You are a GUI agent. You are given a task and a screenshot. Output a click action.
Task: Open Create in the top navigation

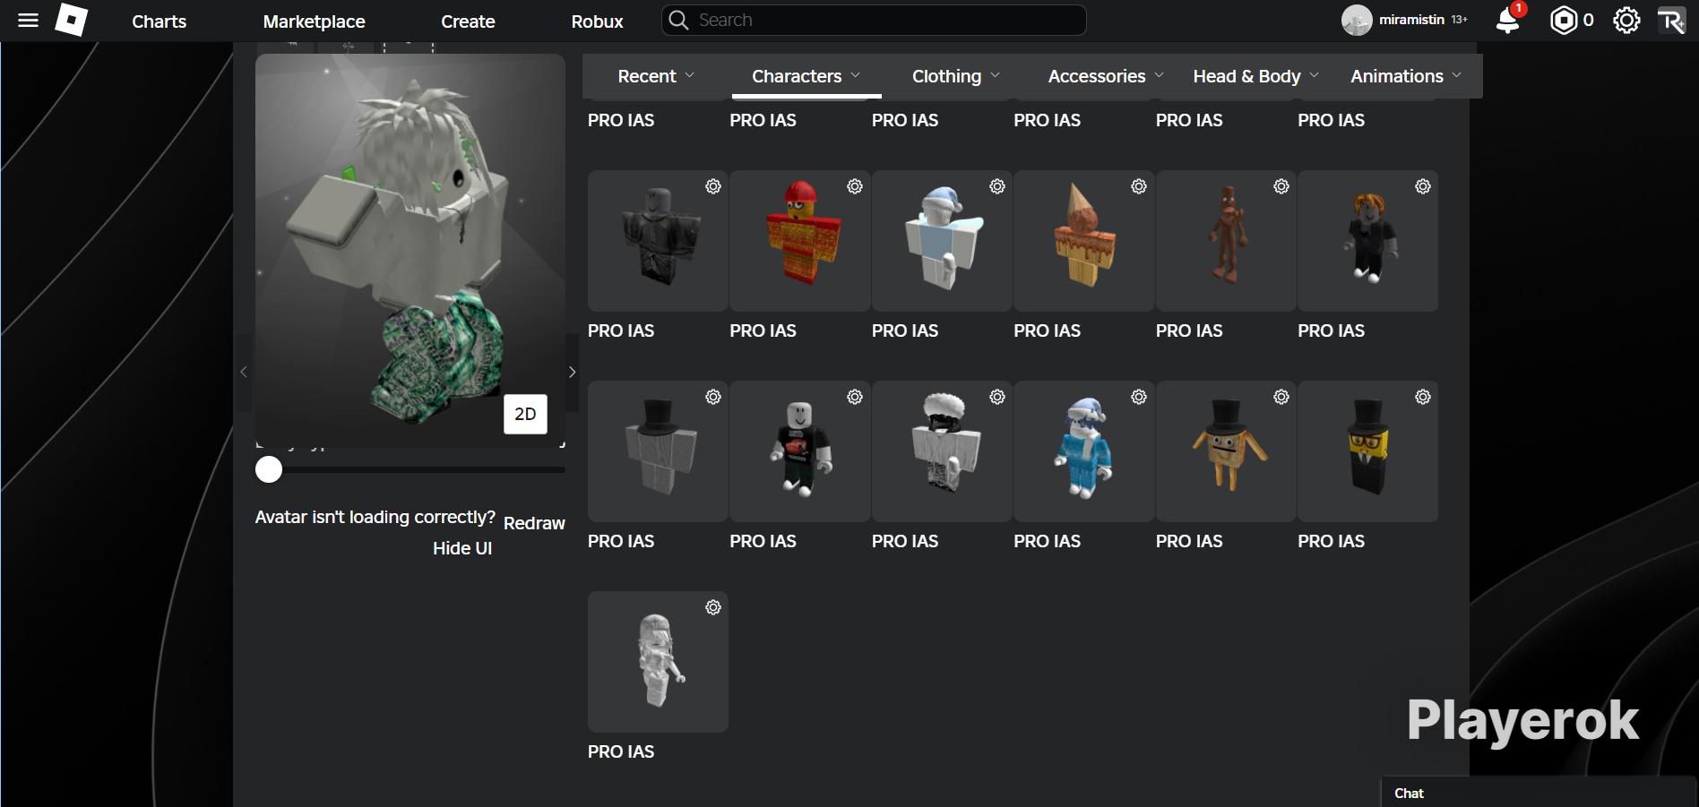pyautogui.click(x=468, y=21)
